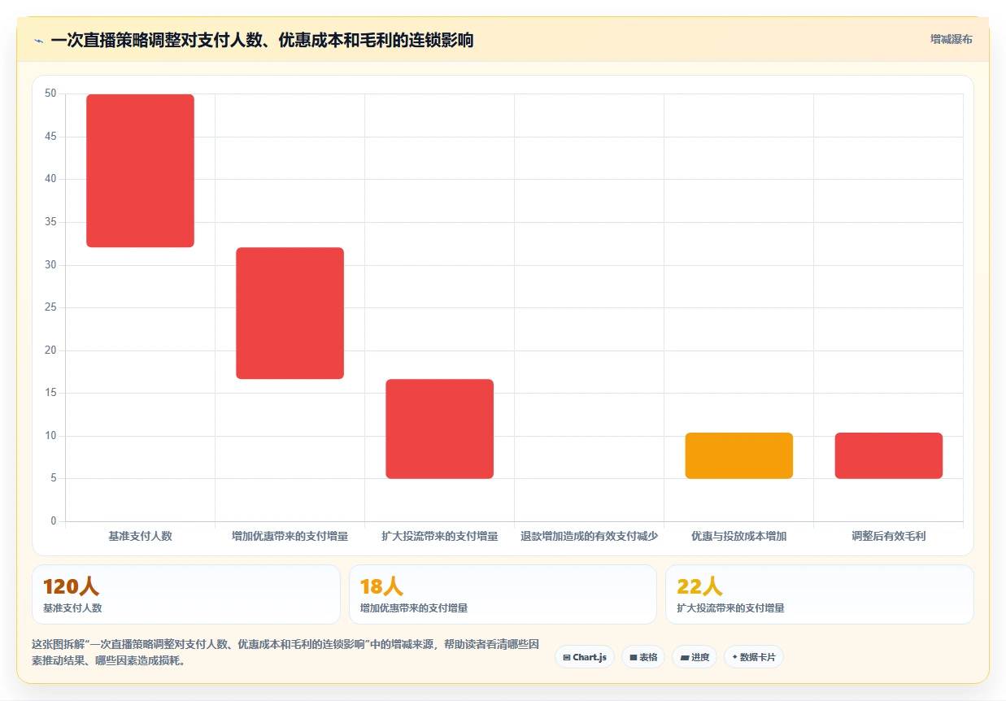Viewport: 1006px width, 701px height.
Task: Click the 18人 data card
Action: coord(503,594)
